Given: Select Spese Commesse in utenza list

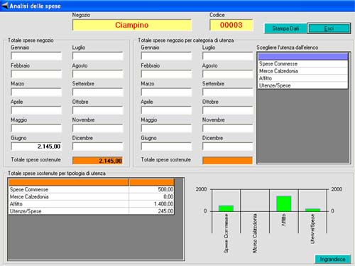Looking at the screenshot, I should click(x=302, y=64).
